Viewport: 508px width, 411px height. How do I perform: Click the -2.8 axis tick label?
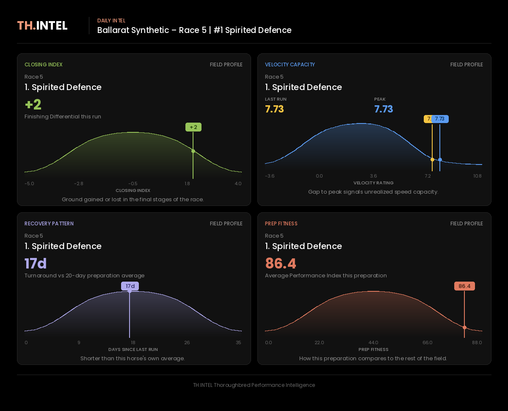tap(79, 184)
